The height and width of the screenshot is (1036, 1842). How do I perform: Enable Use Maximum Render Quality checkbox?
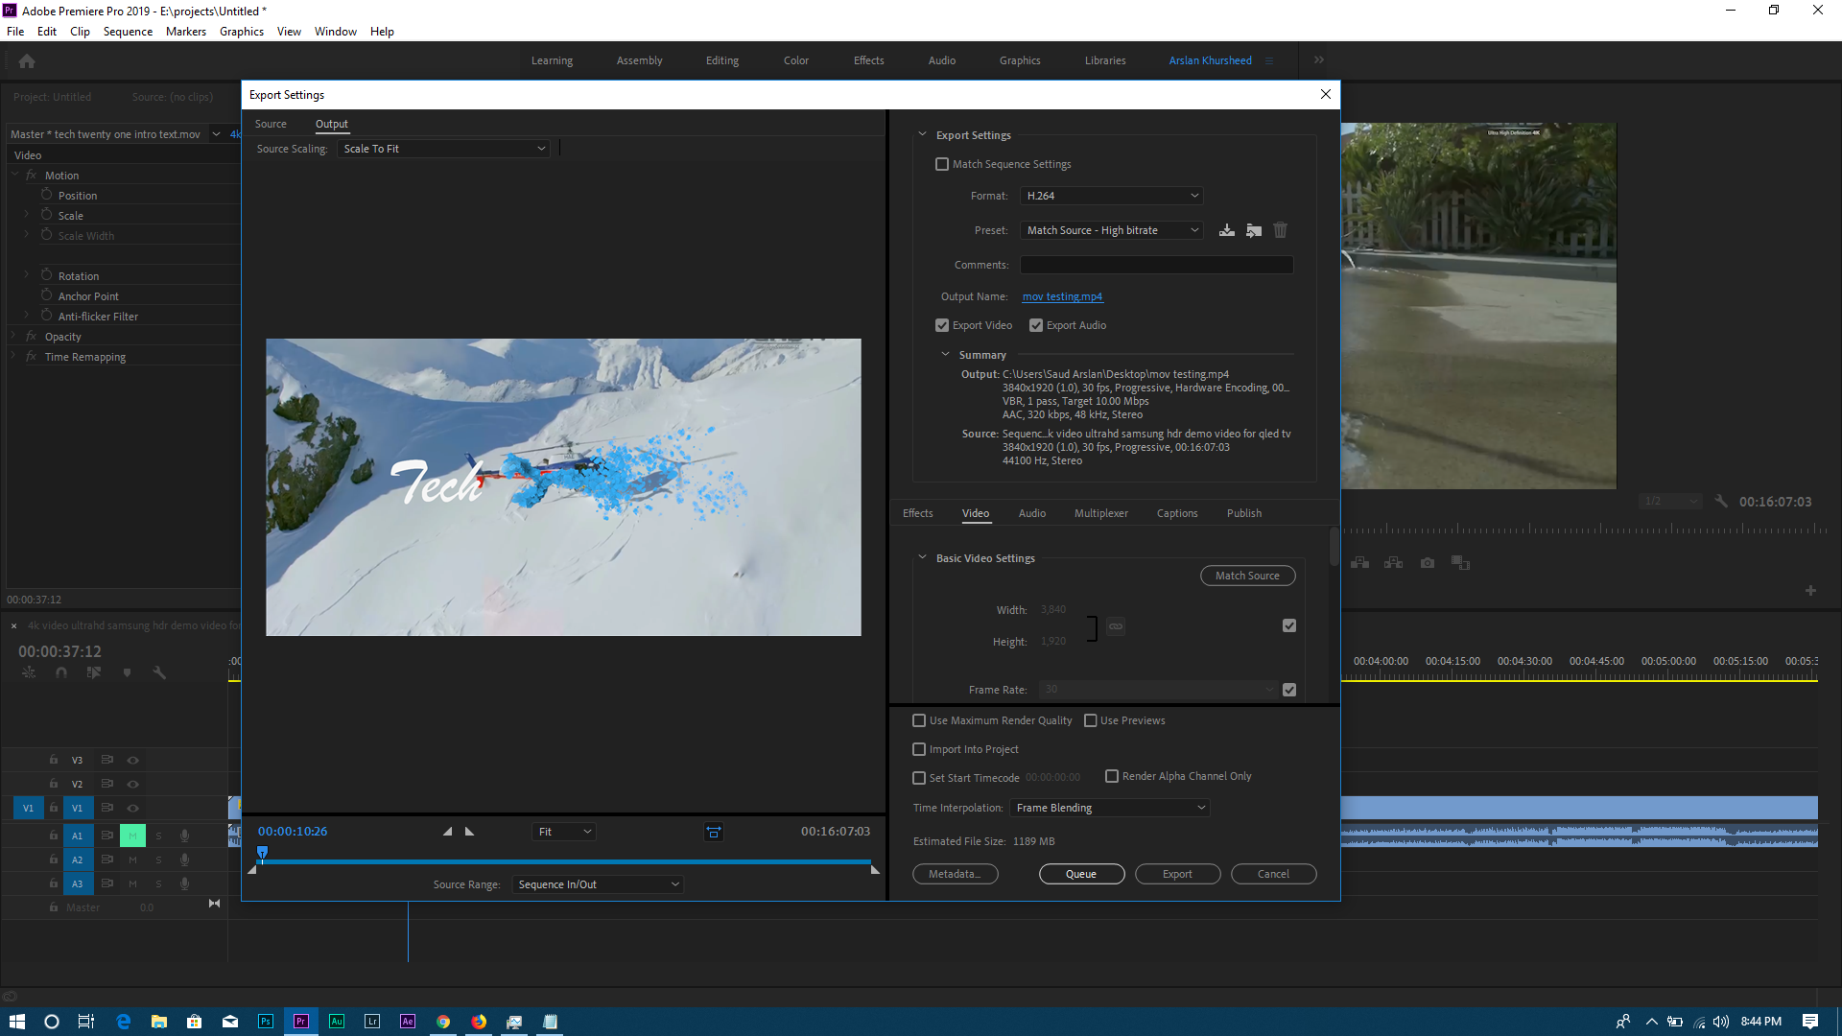click(920, 719)
